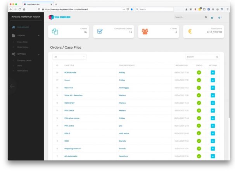Open action button for View All - Searches
The height and width of the screenshot is (171, 235).
[x=213, y=95]
